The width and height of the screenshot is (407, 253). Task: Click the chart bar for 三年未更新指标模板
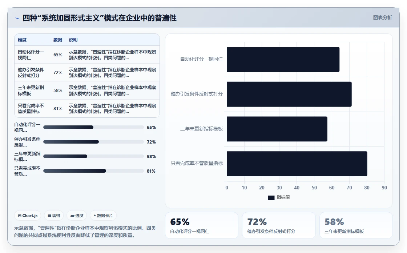(x=277, y=129)
